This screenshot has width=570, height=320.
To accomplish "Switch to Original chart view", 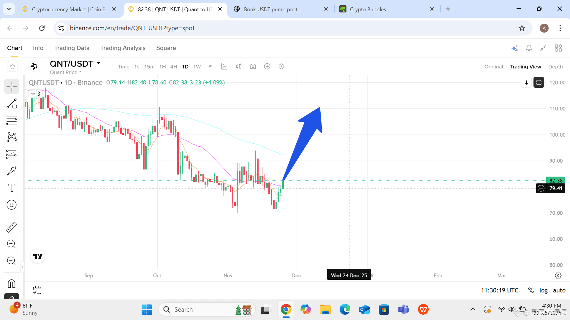I will click(x=494, y=67).
